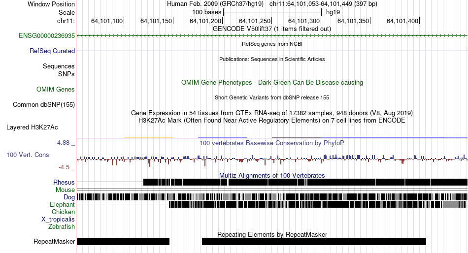This screenshot has width=468, height=253.
Task: Open the RefSeq Curated track label
Action: pos(52,51)
